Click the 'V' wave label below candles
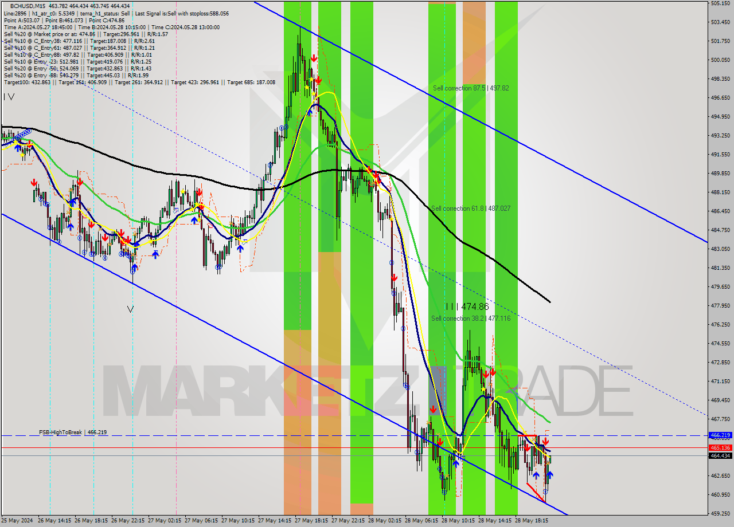This screenshot has width=734, height=527. (x=130, y=309)
